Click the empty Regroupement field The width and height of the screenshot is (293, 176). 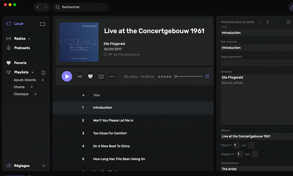(257, 62)
